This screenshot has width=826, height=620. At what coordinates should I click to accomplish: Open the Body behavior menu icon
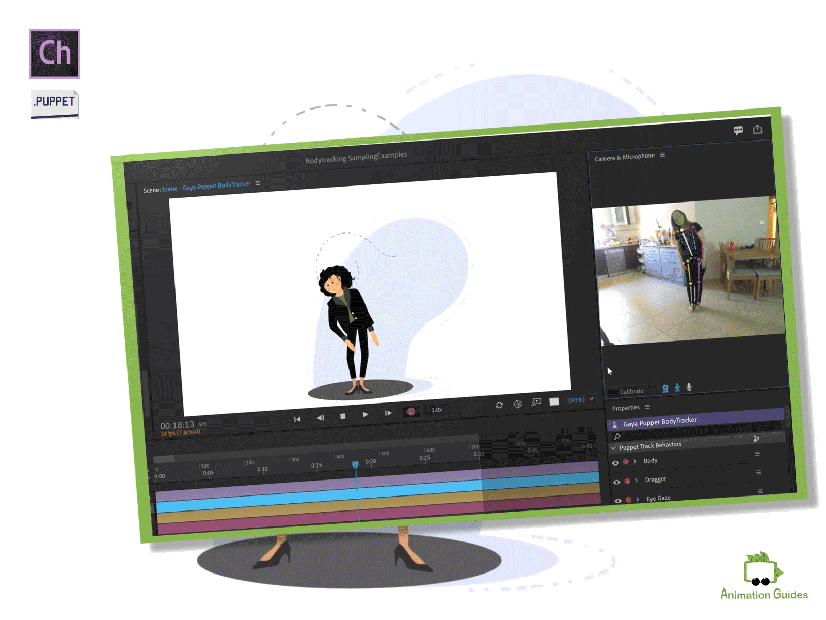[x=757, y=454]
